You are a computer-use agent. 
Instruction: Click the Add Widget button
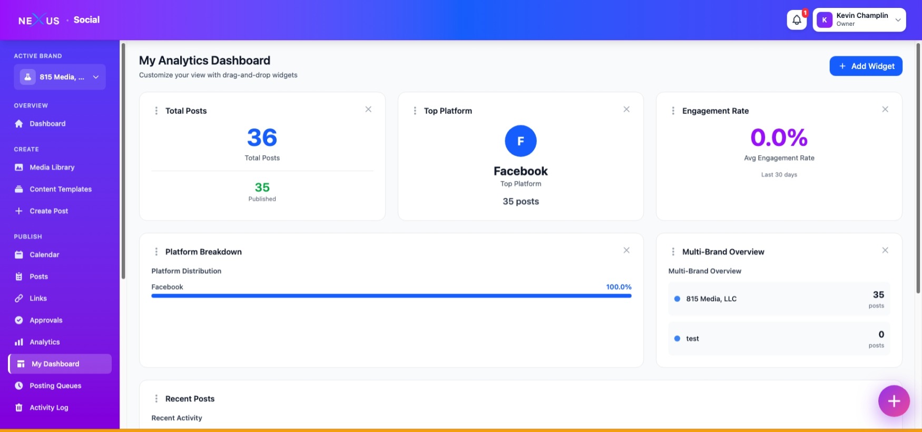click(866, 66)
